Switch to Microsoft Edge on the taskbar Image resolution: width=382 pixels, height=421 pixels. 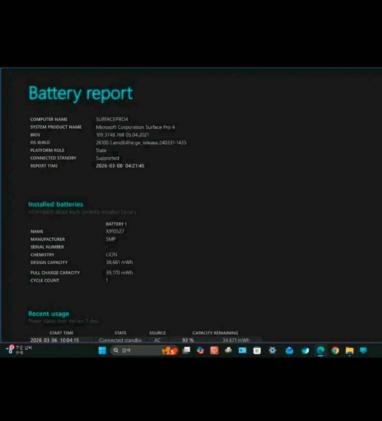click(320, 350)
